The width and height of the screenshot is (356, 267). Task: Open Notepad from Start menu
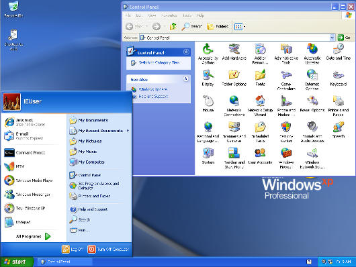click(x=17, y=222)
